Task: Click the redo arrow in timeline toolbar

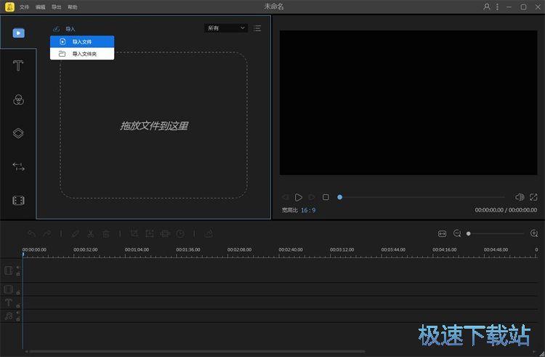Action: [x=47, y=233]
